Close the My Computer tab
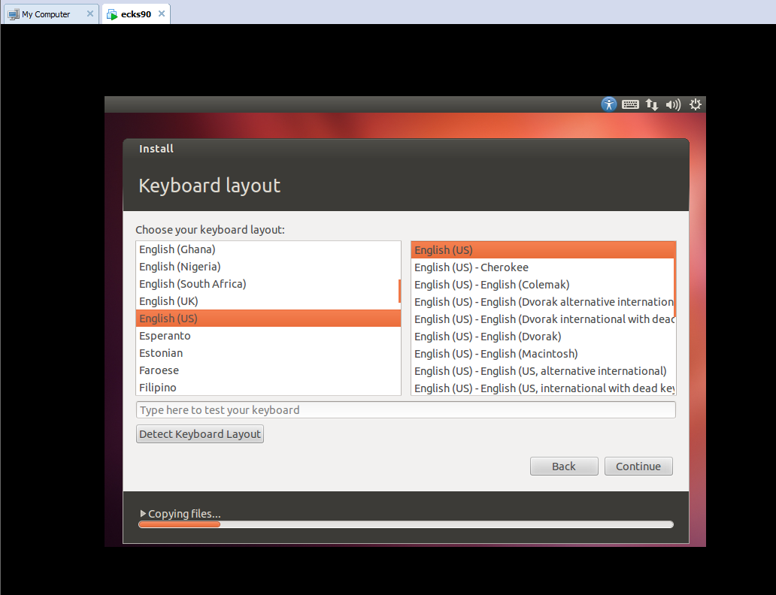776x595 pixels. [90, 14]
